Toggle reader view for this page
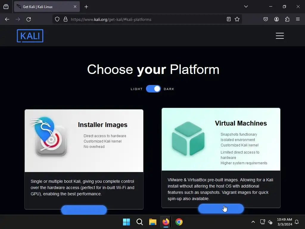305x229 pixels. (x=229, y=19)
